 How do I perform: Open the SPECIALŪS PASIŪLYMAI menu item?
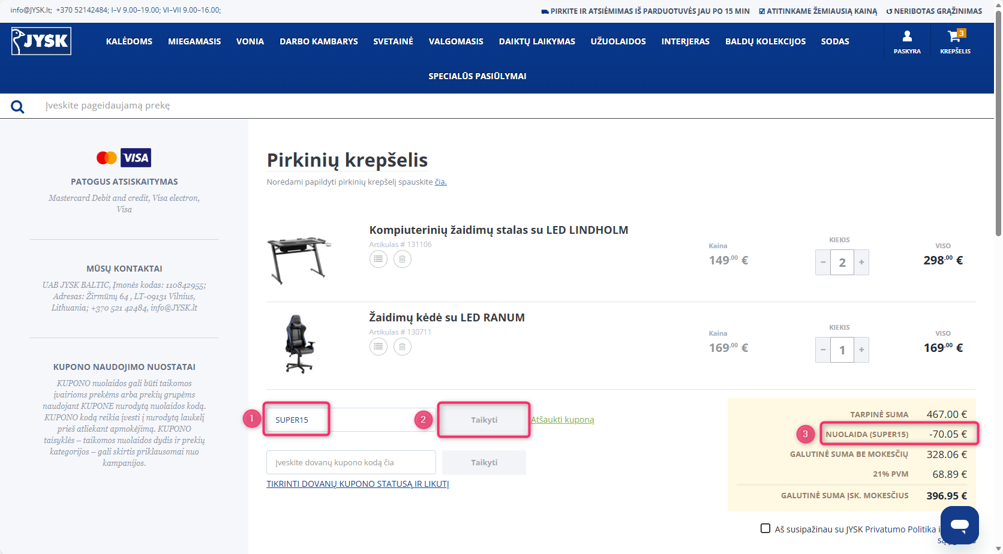(478, 76)
